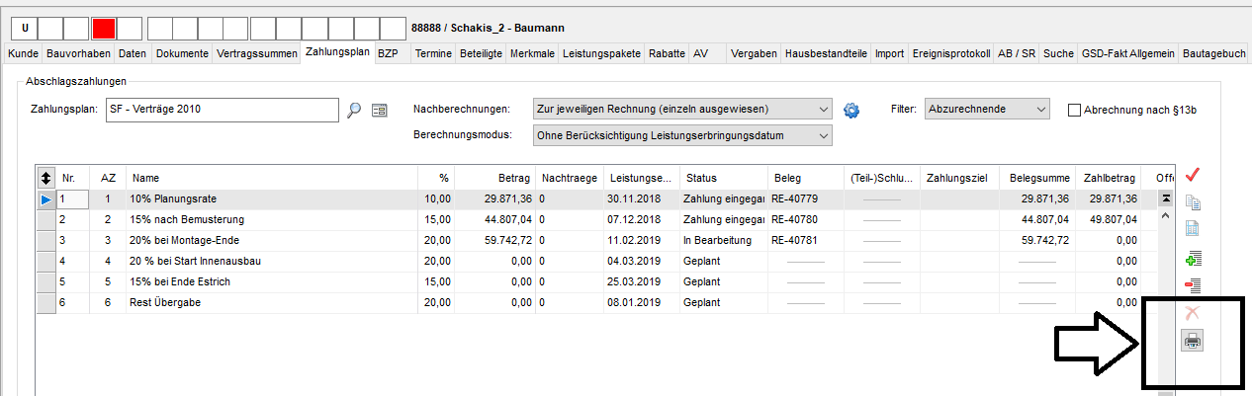Switch to the Kunde tab

[23, 53]
